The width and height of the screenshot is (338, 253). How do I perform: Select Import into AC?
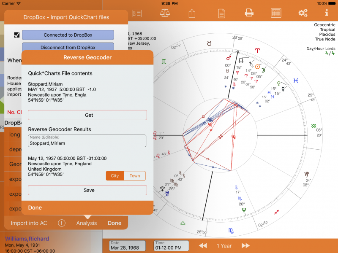coord(29,223)
